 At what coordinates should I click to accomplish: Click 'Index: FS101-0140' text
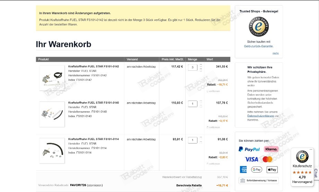click(80, 116)
